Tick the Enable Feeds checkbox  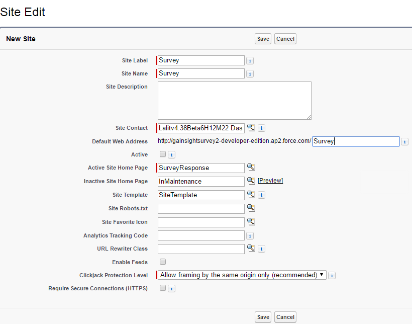163,262
